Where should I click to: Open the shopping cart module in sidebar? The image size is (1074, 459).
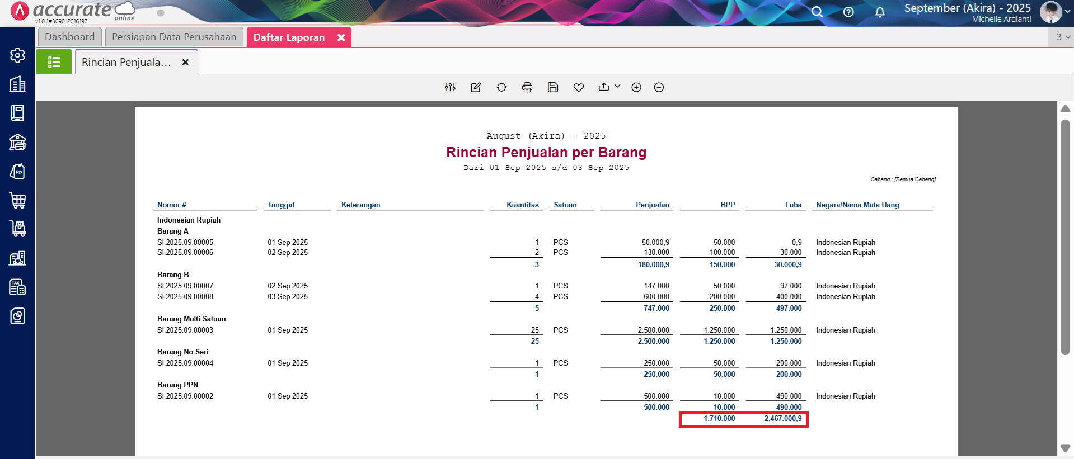[17, 200]
